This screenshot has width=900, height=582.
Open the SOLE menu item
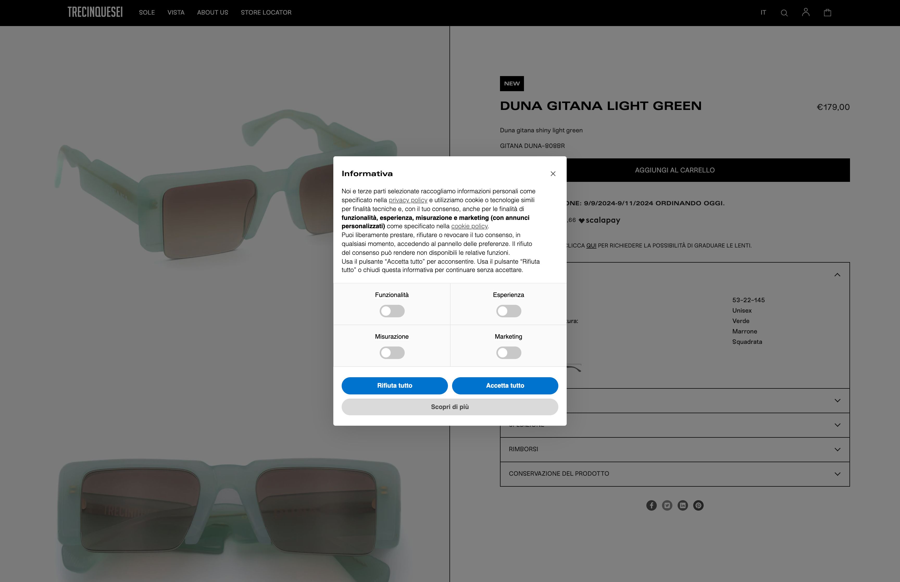pyautogui.click(x=147, y=13)
